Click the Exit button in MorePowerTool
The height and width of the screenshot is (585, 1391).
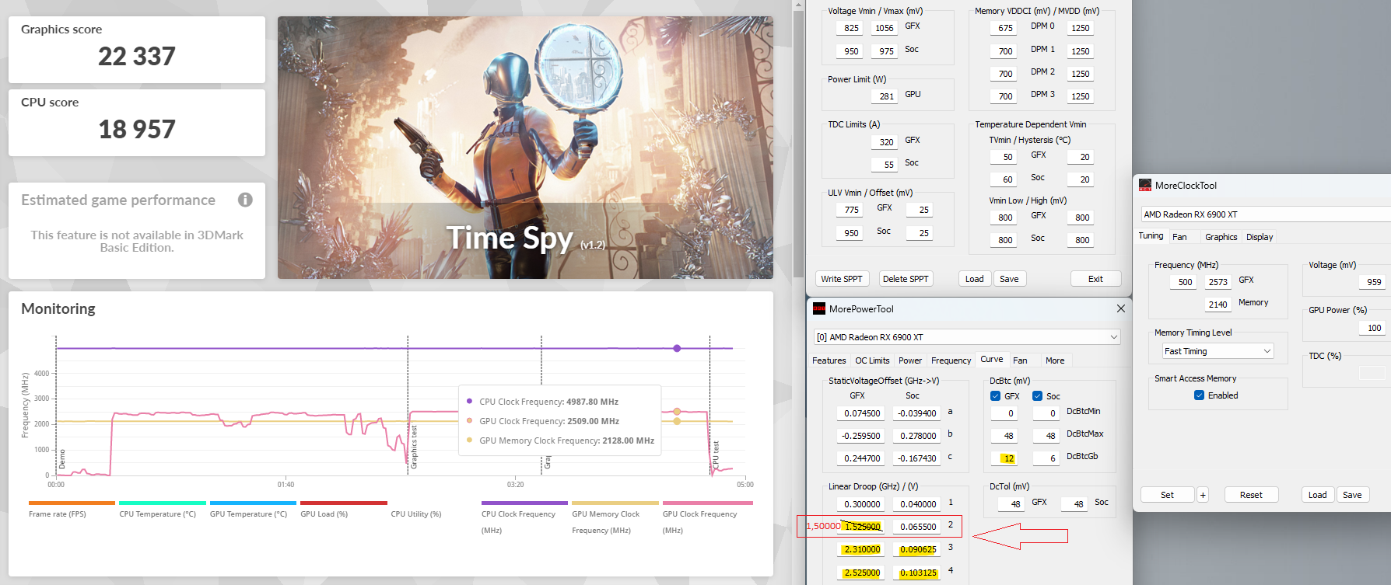click(x=1095, y=279)
